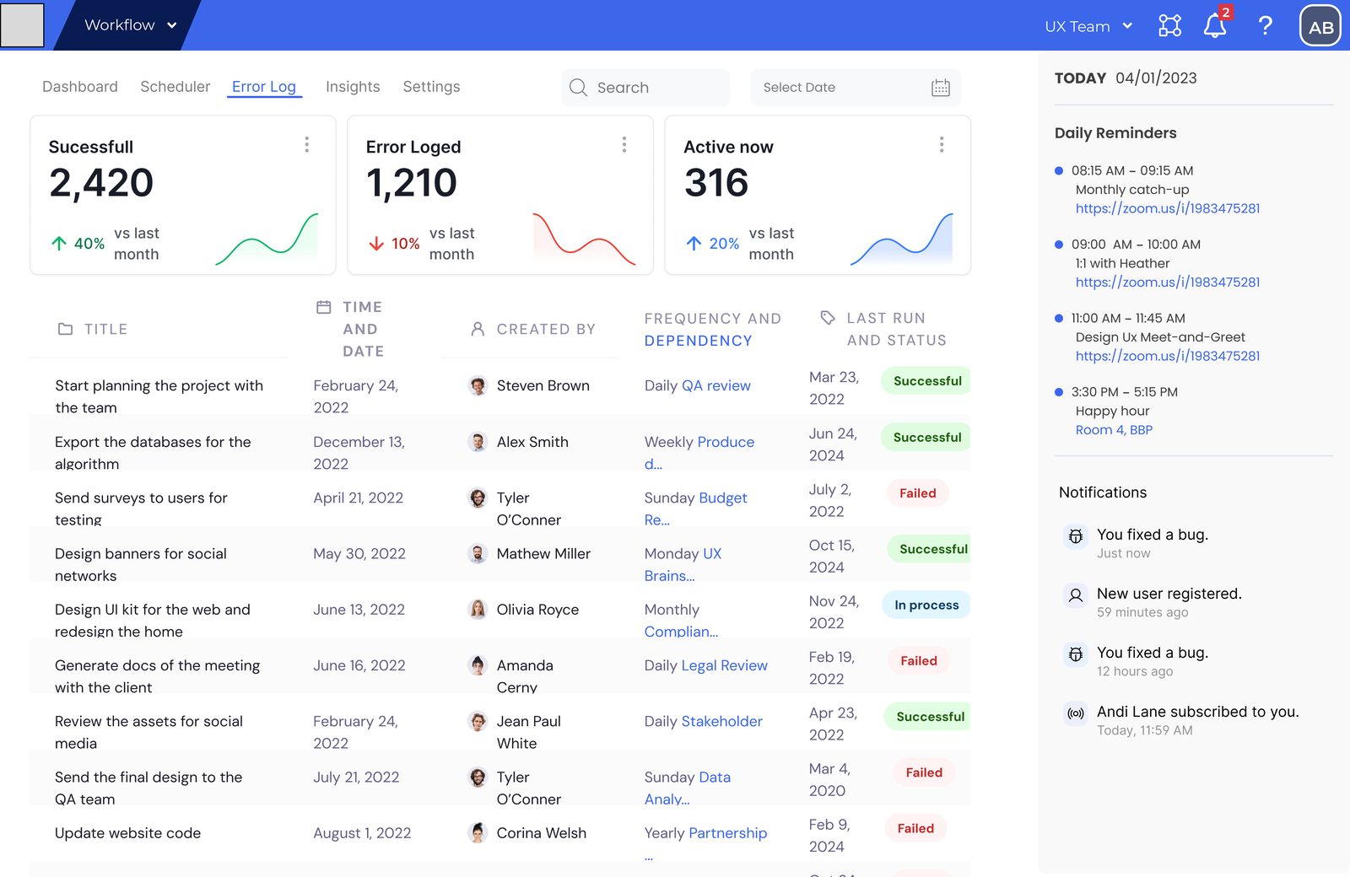Open the Select Date picker field
This screenshot has height=877, width=1350.
tap(856, 88)
